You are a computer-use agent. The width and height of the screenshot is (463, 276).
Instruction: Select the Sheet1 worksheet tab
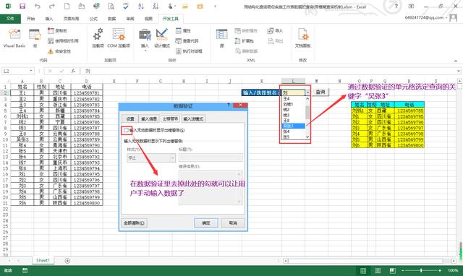point(43,260)
